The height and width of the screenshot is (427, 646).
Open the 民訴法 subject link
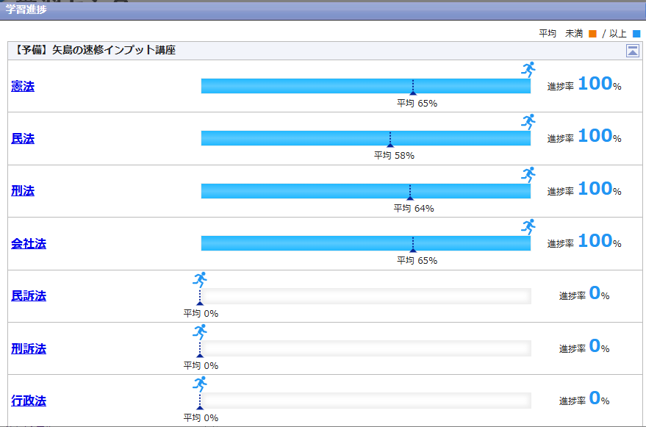[x=29, y=295]
